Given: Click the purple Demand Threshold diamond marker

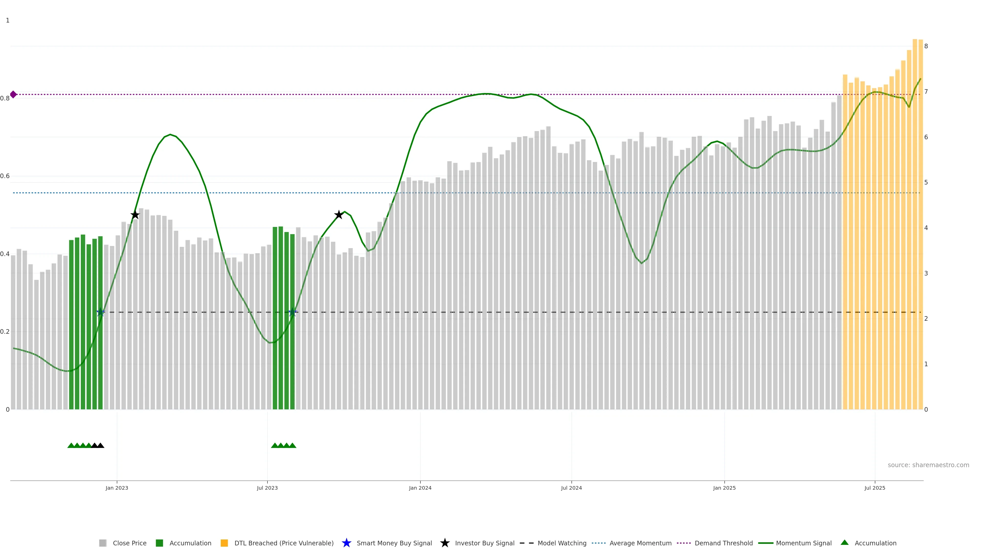Looking at the screenshot, I should 13,95.
